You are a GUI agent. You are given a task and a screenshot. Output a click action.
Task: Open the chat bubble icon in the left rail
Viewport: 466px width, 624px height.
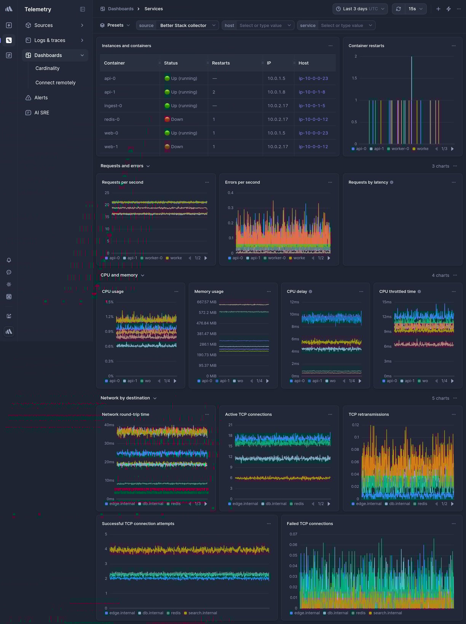[9, 272]
